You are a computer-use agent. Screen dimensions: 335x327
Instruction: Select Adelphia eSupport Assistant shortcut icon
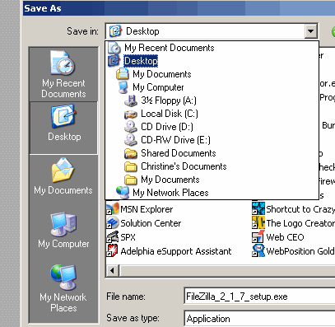(x=113, y=250)
